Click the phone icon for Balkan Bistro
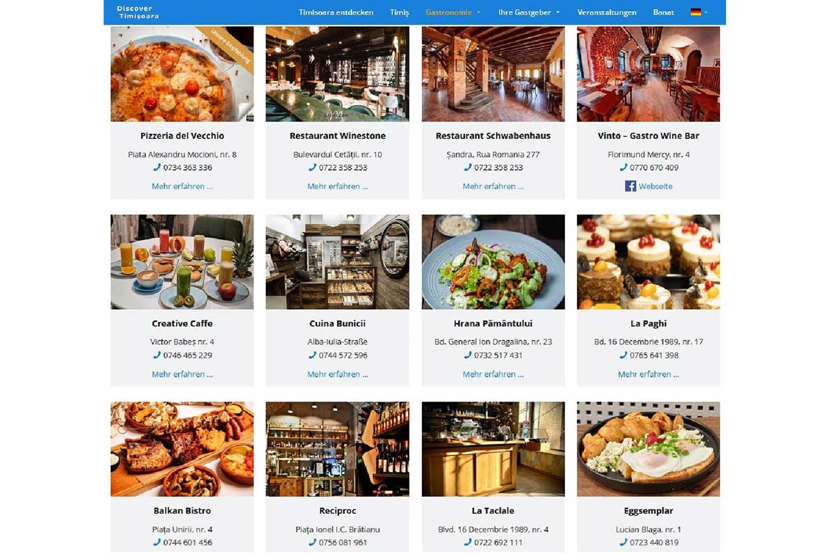Screen dimensions: 829x553 point(158,543)
